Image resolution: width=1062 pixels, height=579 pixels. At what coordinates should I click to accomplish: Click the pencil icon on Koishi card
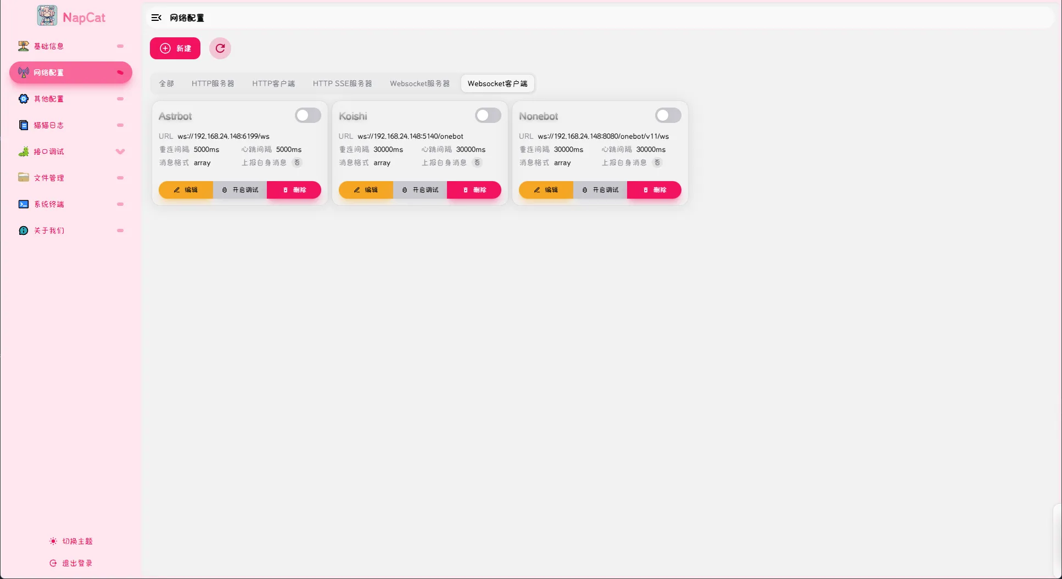tap(357, 190)
